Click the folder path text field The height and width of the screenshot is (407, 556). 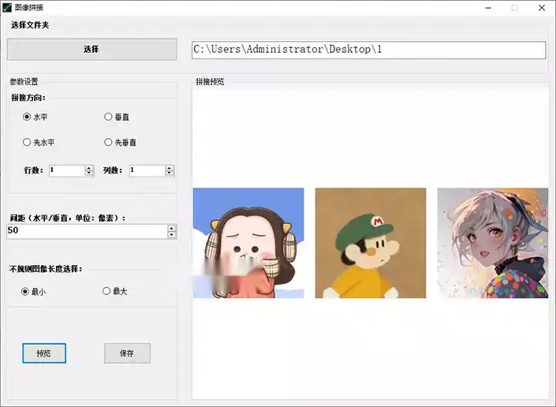pos(368,50)
